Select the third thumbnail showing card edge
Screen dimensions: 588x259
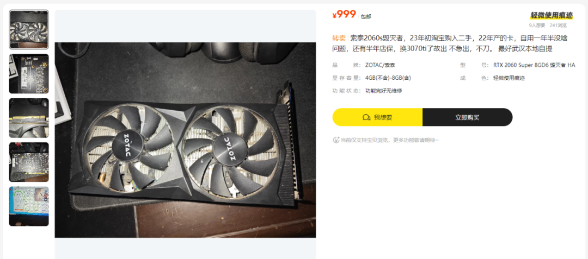pyautogui.click(x=29, y=118)
